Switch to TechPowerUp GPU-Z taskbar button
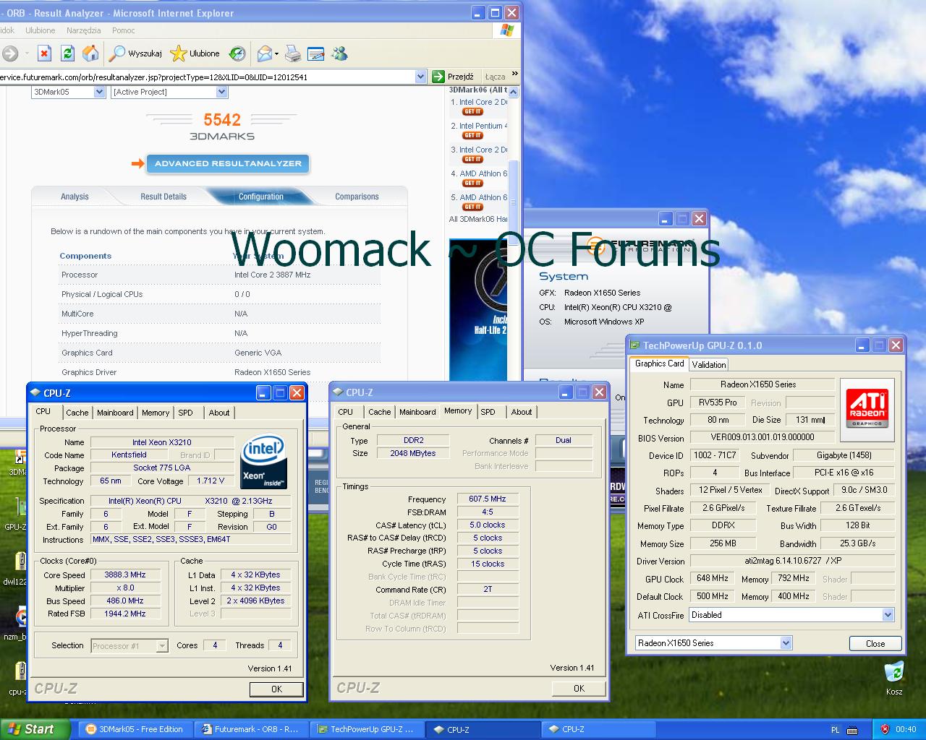926x740 pixels. click(367, 729)
